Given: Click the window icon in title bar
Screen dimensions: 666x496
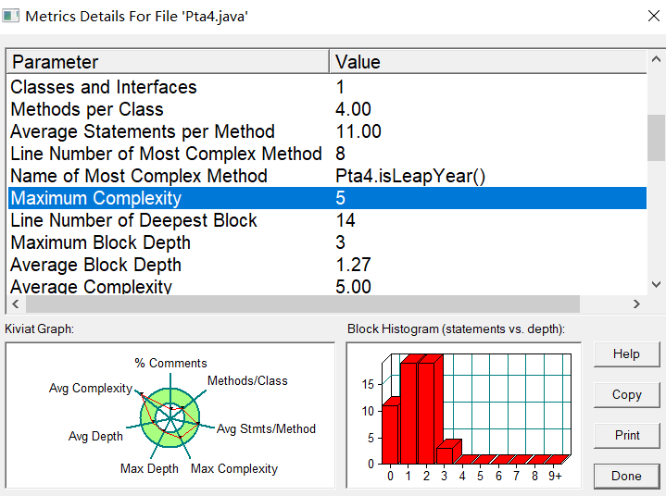Looking at the screenshot, I should 10,16.
